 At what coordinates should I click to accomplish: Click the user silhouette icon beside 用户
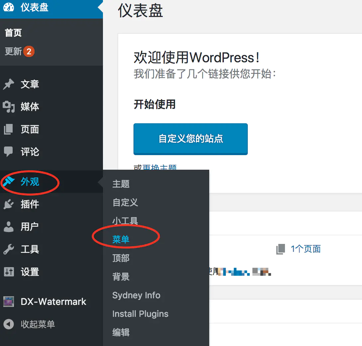point(9,227)
